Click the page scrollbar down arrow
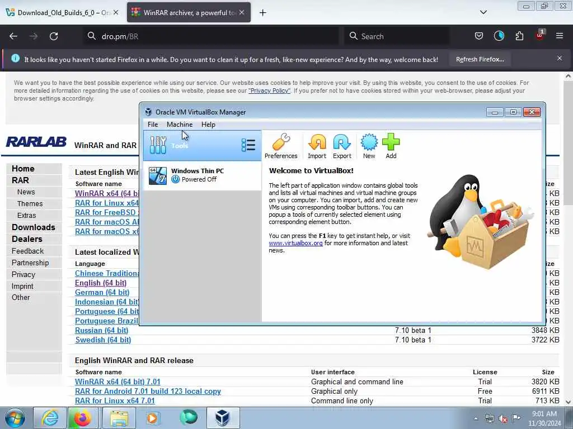The image size is (573, 429). 569,402
